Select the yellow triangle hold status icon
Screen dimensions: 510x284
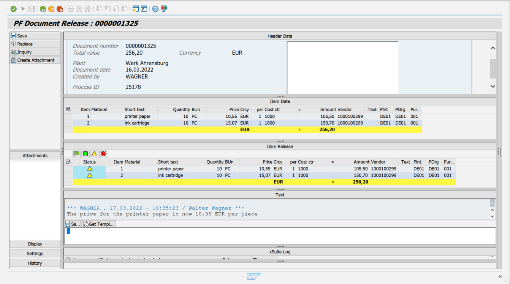(94, 153)
